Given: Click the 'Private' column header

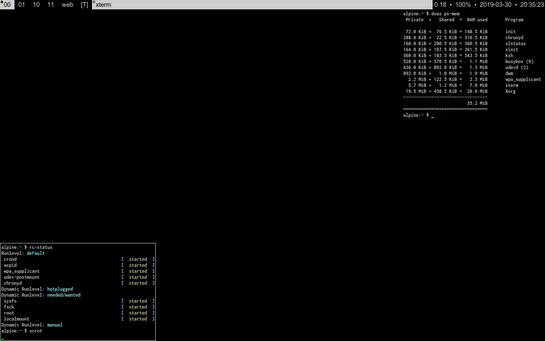Looking at the screenshot, I should (x=415, y=20).
